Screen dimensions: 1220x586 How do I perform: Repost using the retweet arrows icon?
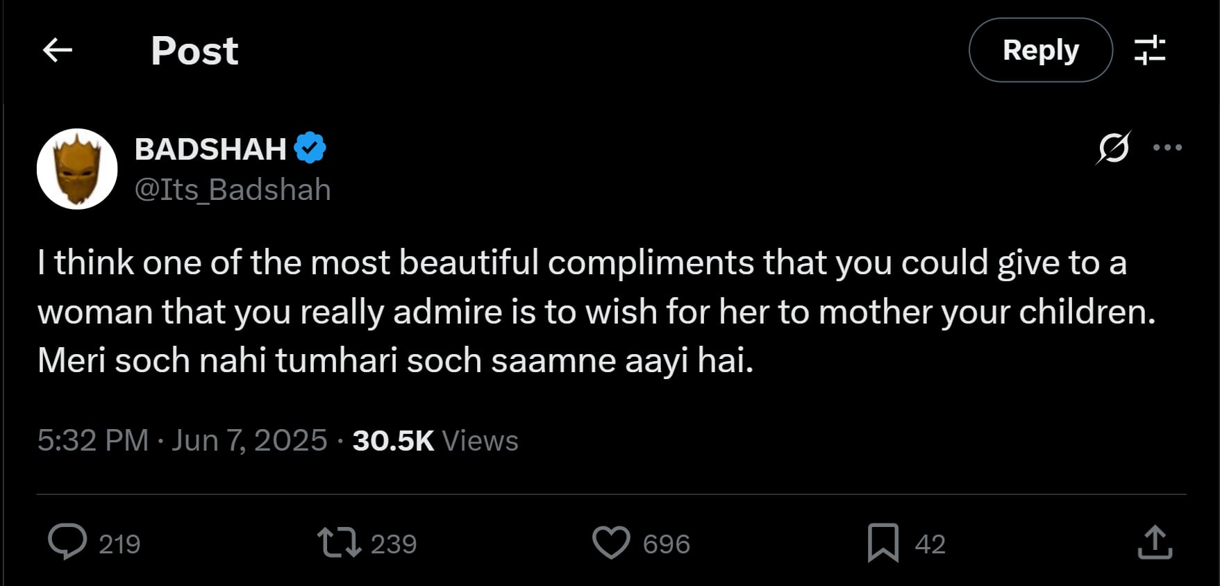(339, 543)
